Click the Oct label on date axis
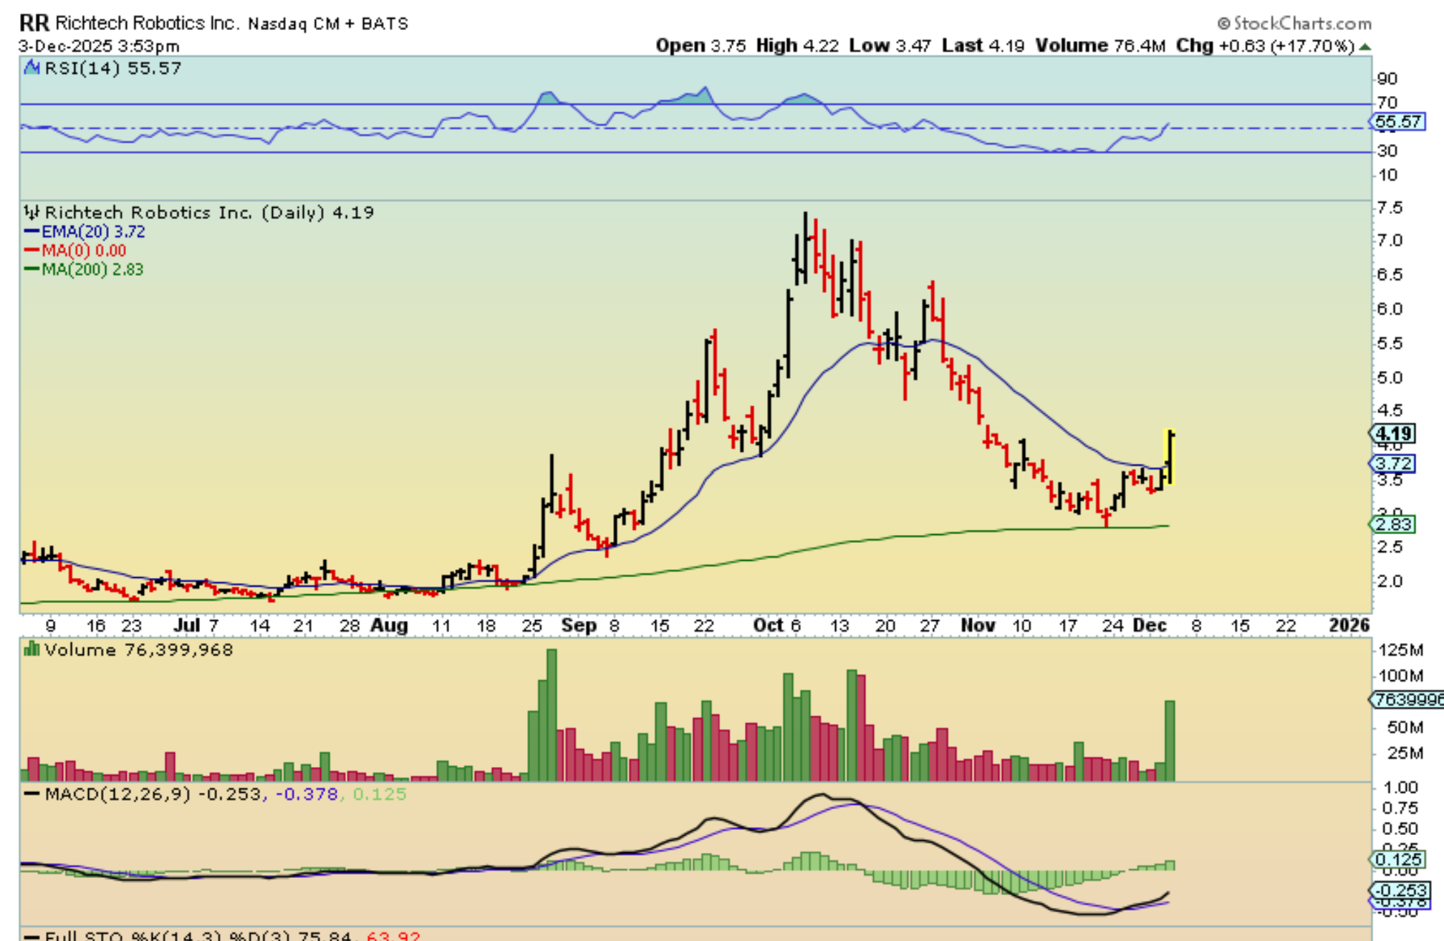The width and height of the screenshot is (1444, 941). [768, 625]
